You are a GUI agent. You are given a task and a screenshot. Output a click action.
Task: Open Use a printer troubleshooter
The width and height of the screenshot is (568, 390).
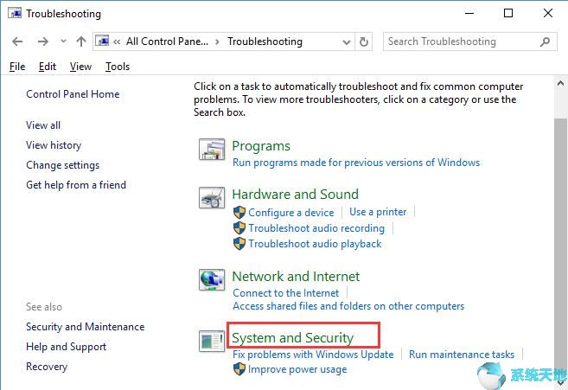click(x=378, y=212)
